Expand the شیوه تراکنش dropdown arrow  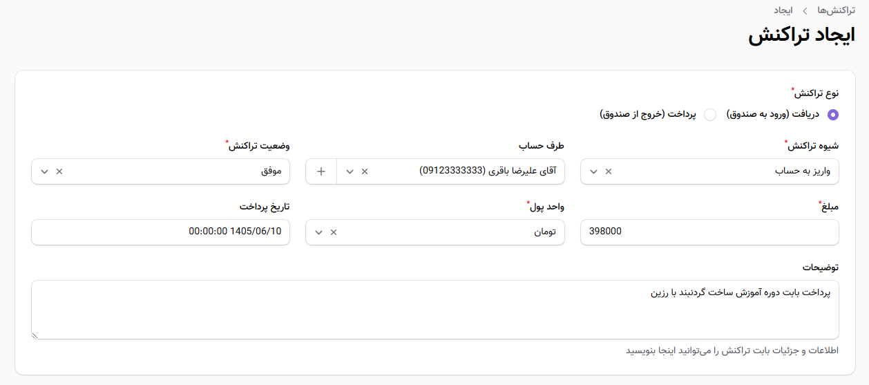click(x=593, y=171)
